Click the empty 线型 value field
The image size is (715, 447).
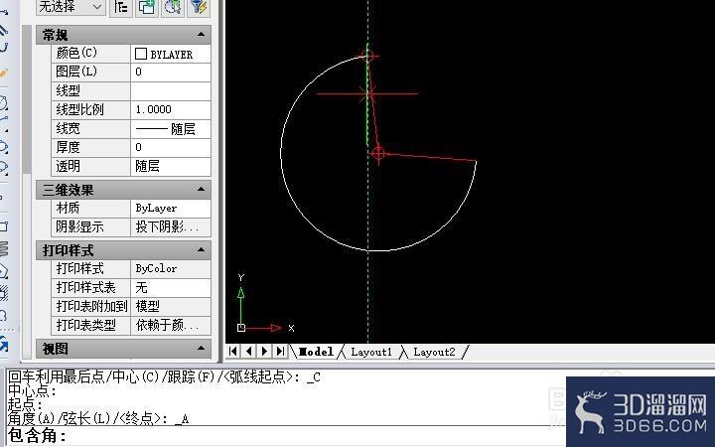click(x=171, y=91)
